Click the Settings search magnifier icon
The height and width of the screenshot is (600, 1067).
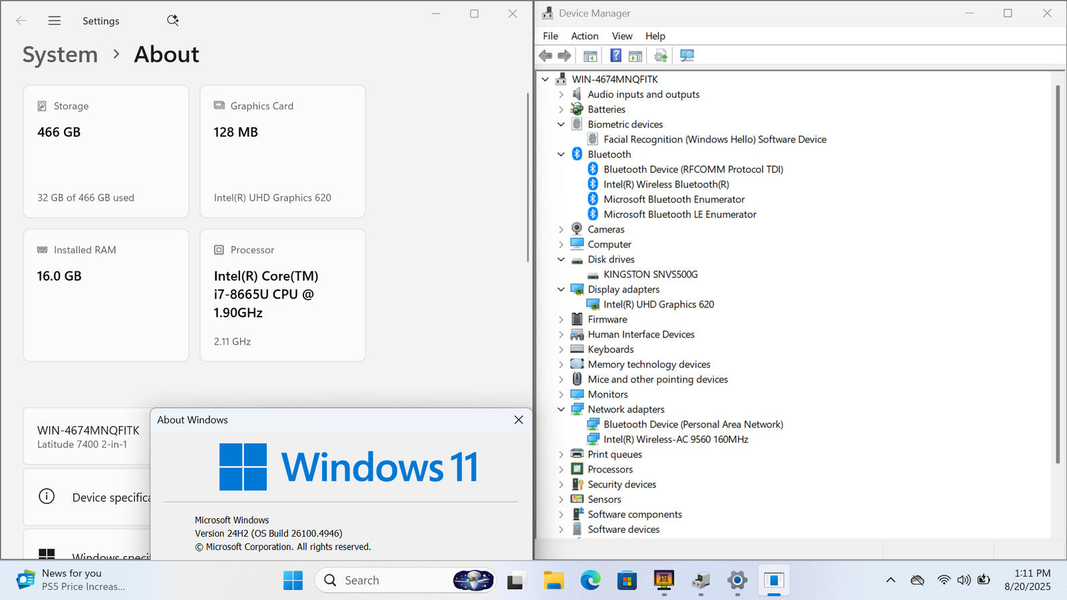point(173,21)
